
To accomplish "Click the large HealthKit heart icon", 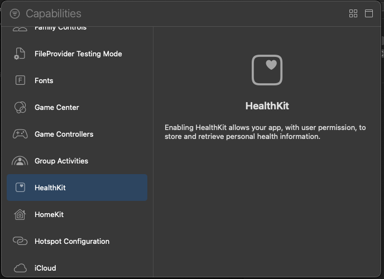I will (267, 70).
